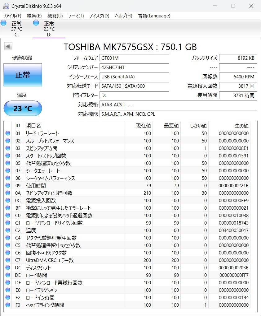Click status dot for 09 使用時間
The width and height of the screenshot is (261, 316).
tap(8, 185)
